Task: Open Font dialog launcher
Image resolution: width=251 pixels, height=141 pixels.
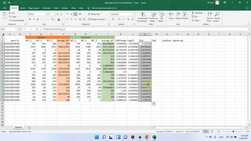Action: point(63,24)
